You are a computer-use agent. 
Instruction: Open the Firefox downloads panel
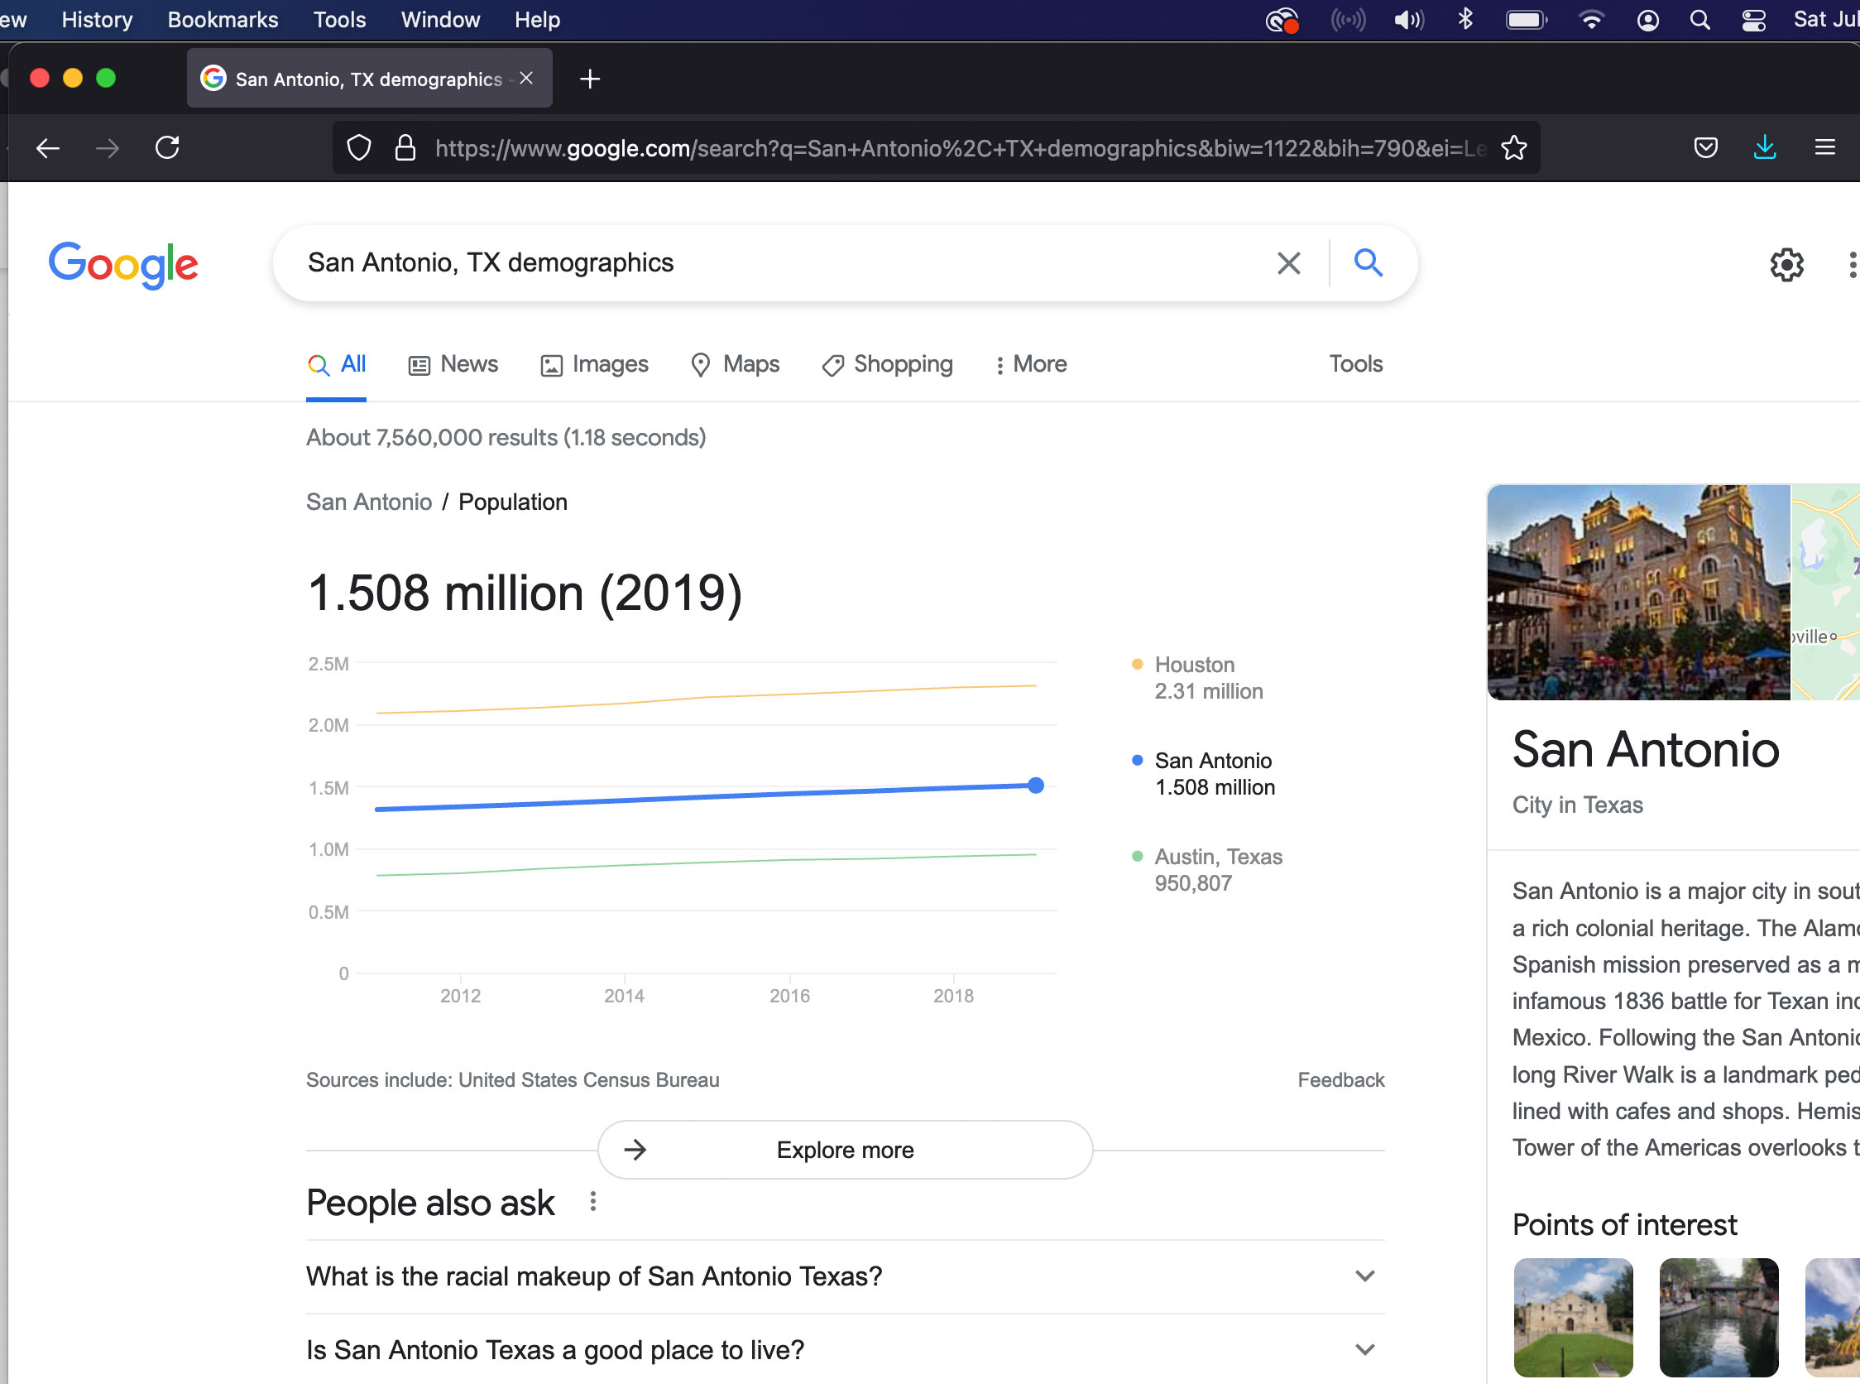(x=1765, y=148)
